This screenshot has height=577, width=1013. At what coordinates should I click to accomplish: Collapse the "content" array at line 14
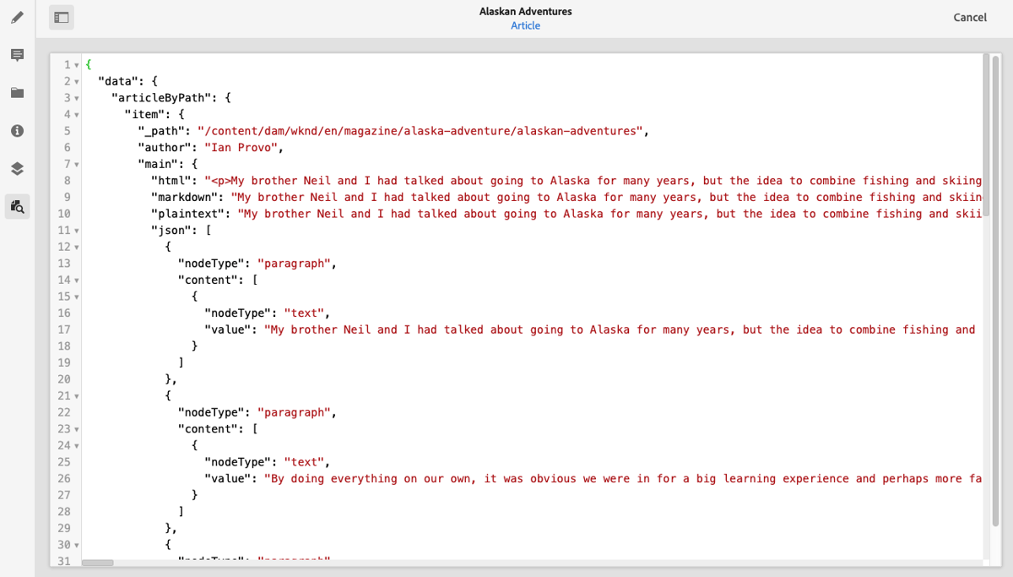[77, 280]
